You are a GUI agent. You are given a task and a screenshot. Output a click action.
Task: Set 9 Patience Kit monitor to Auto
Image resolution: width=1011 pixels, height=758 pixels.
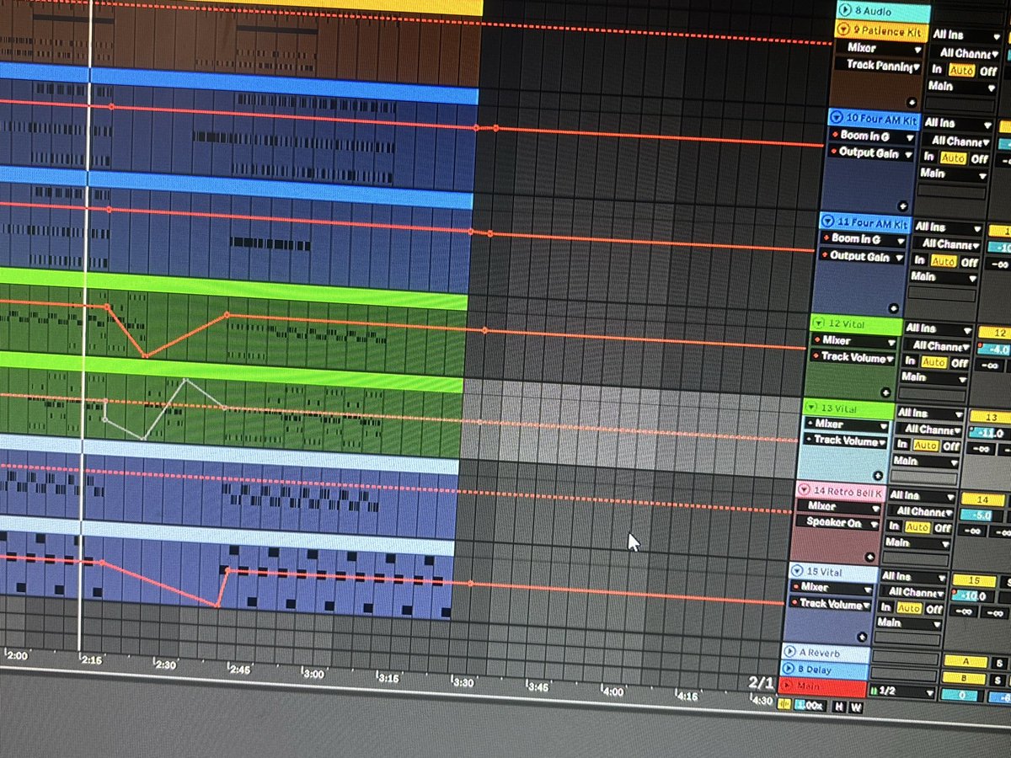pos(962,71)
